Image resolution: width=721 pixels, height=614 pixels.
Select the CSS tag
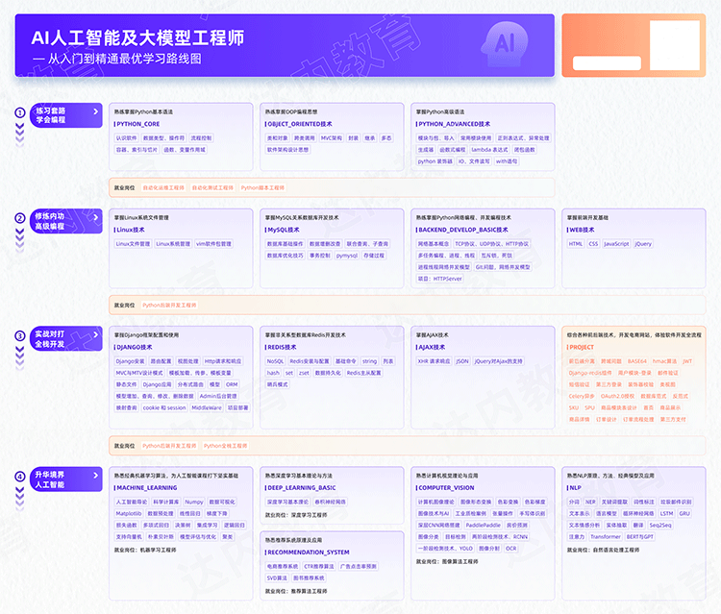[x=593, y=243]
